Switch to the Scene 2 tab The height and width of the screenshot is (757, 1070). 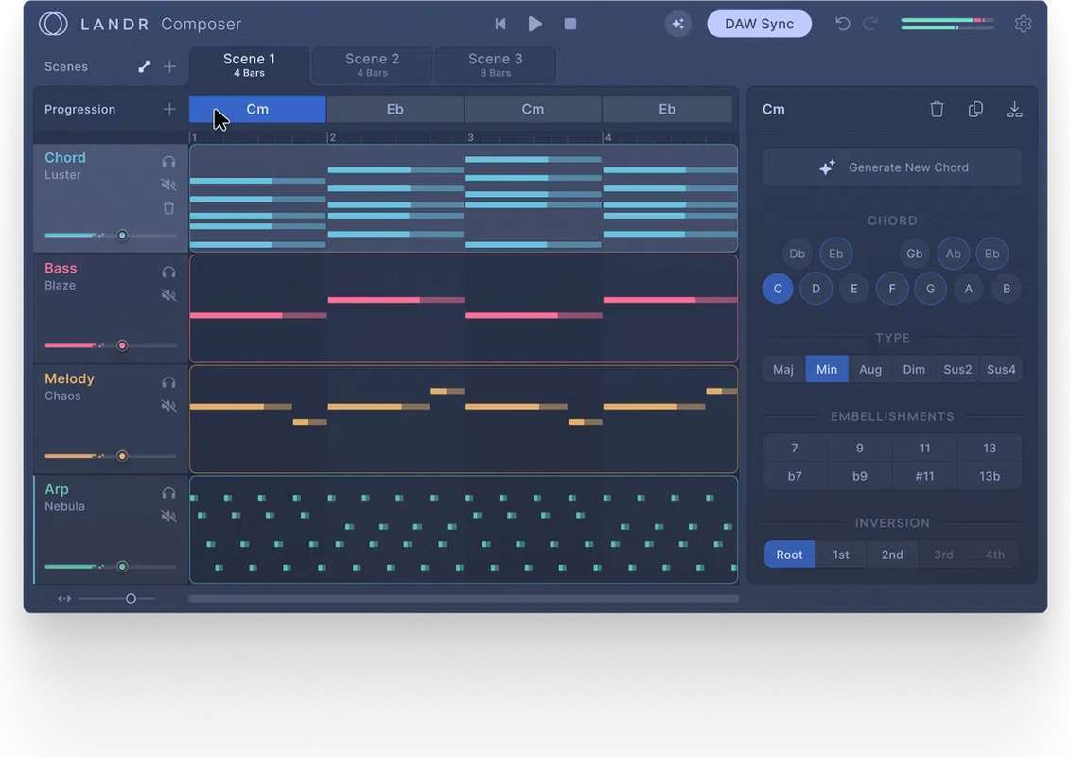click(372, 64)
